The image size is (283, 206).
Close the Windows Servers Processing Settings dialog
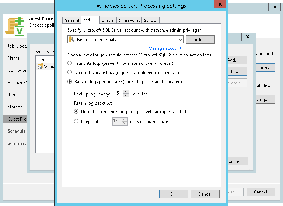coord(220,4)
